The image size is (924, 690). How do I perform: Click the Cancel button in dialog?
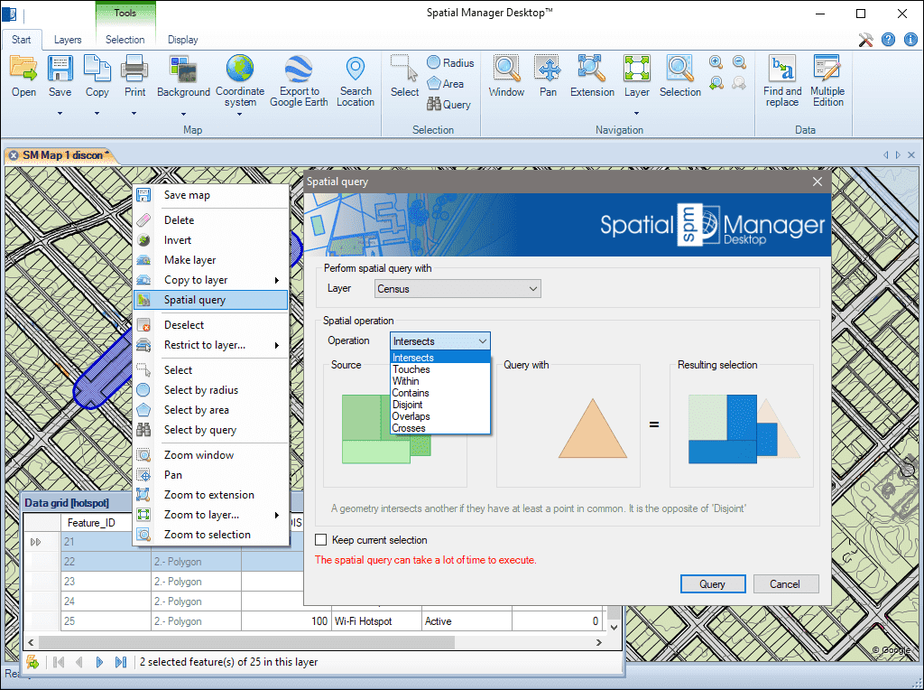tap(786, 583)
